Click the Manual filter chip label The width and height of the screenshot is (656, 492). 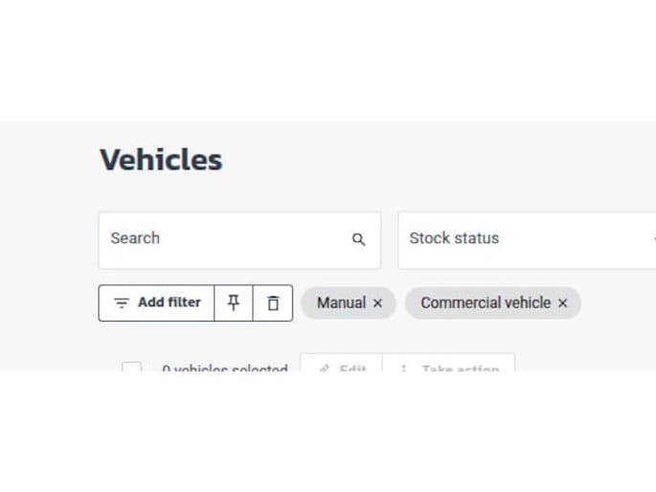[x=341, y=302]
